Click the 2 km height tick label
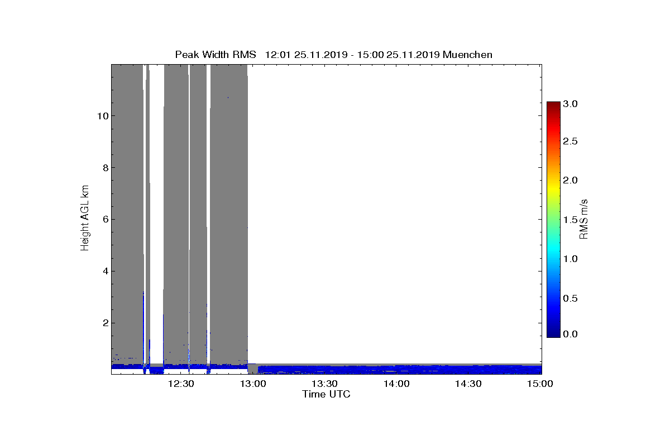670x446 pixels. 106,323
